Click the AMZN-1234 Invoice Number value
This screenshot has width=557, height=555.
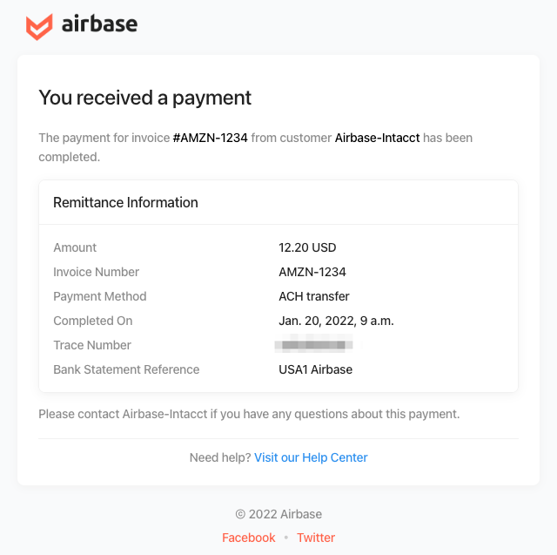pos(312,272)
